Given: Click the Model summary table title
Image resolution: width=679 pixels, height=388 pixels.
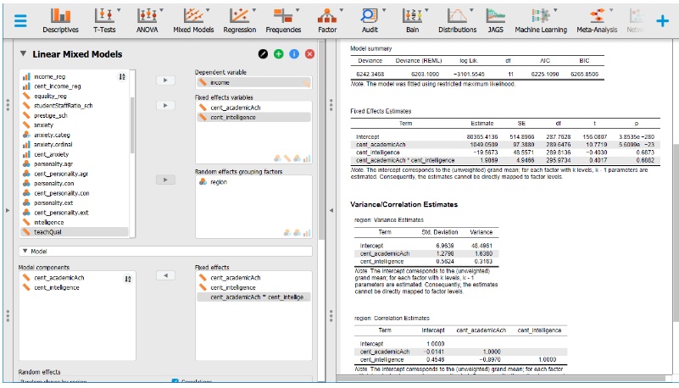Looking at the screenshot, I should (370, 48).
